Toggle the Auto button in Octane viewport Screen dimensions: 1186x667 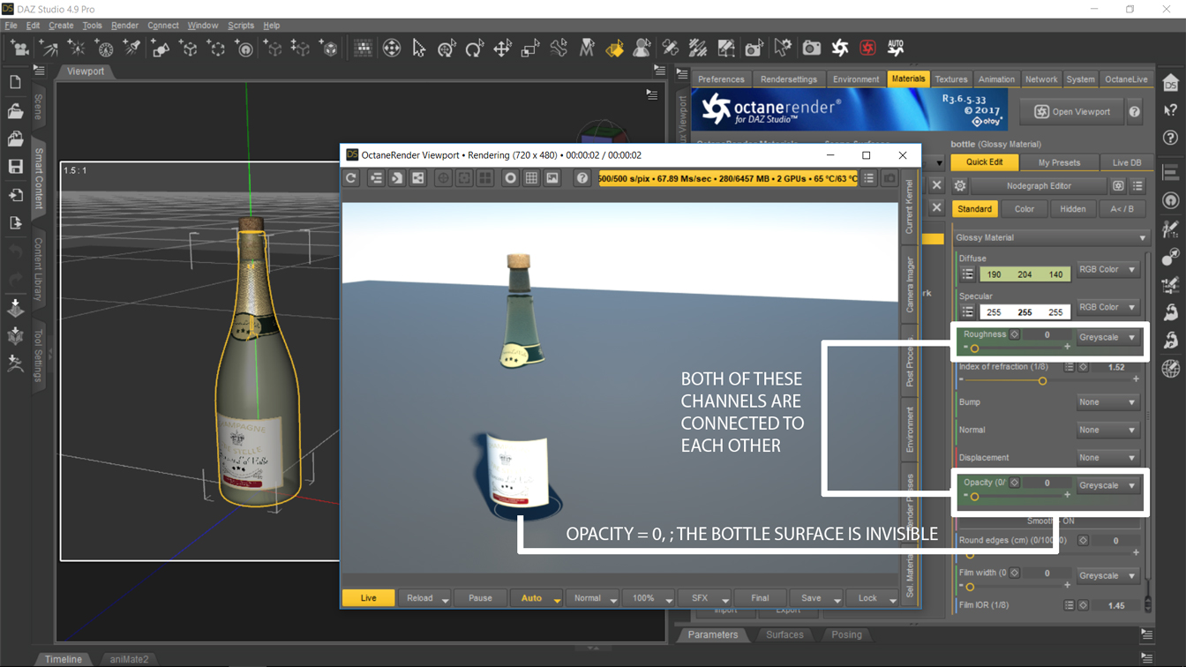[x=537, y=598]
